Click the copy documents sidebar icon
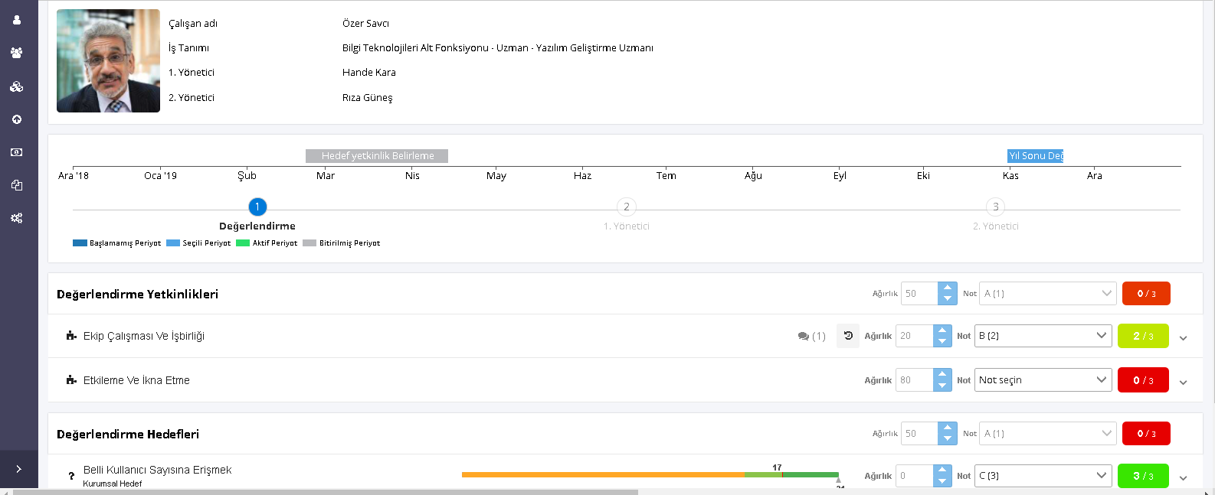 click(17, 185)
